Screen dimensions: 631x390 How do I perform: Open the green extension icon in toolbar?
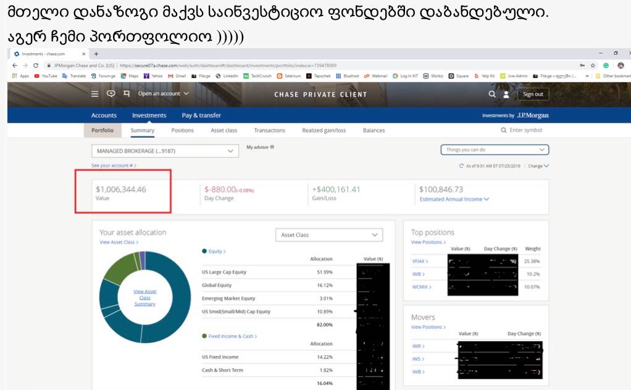pos(606,66)
